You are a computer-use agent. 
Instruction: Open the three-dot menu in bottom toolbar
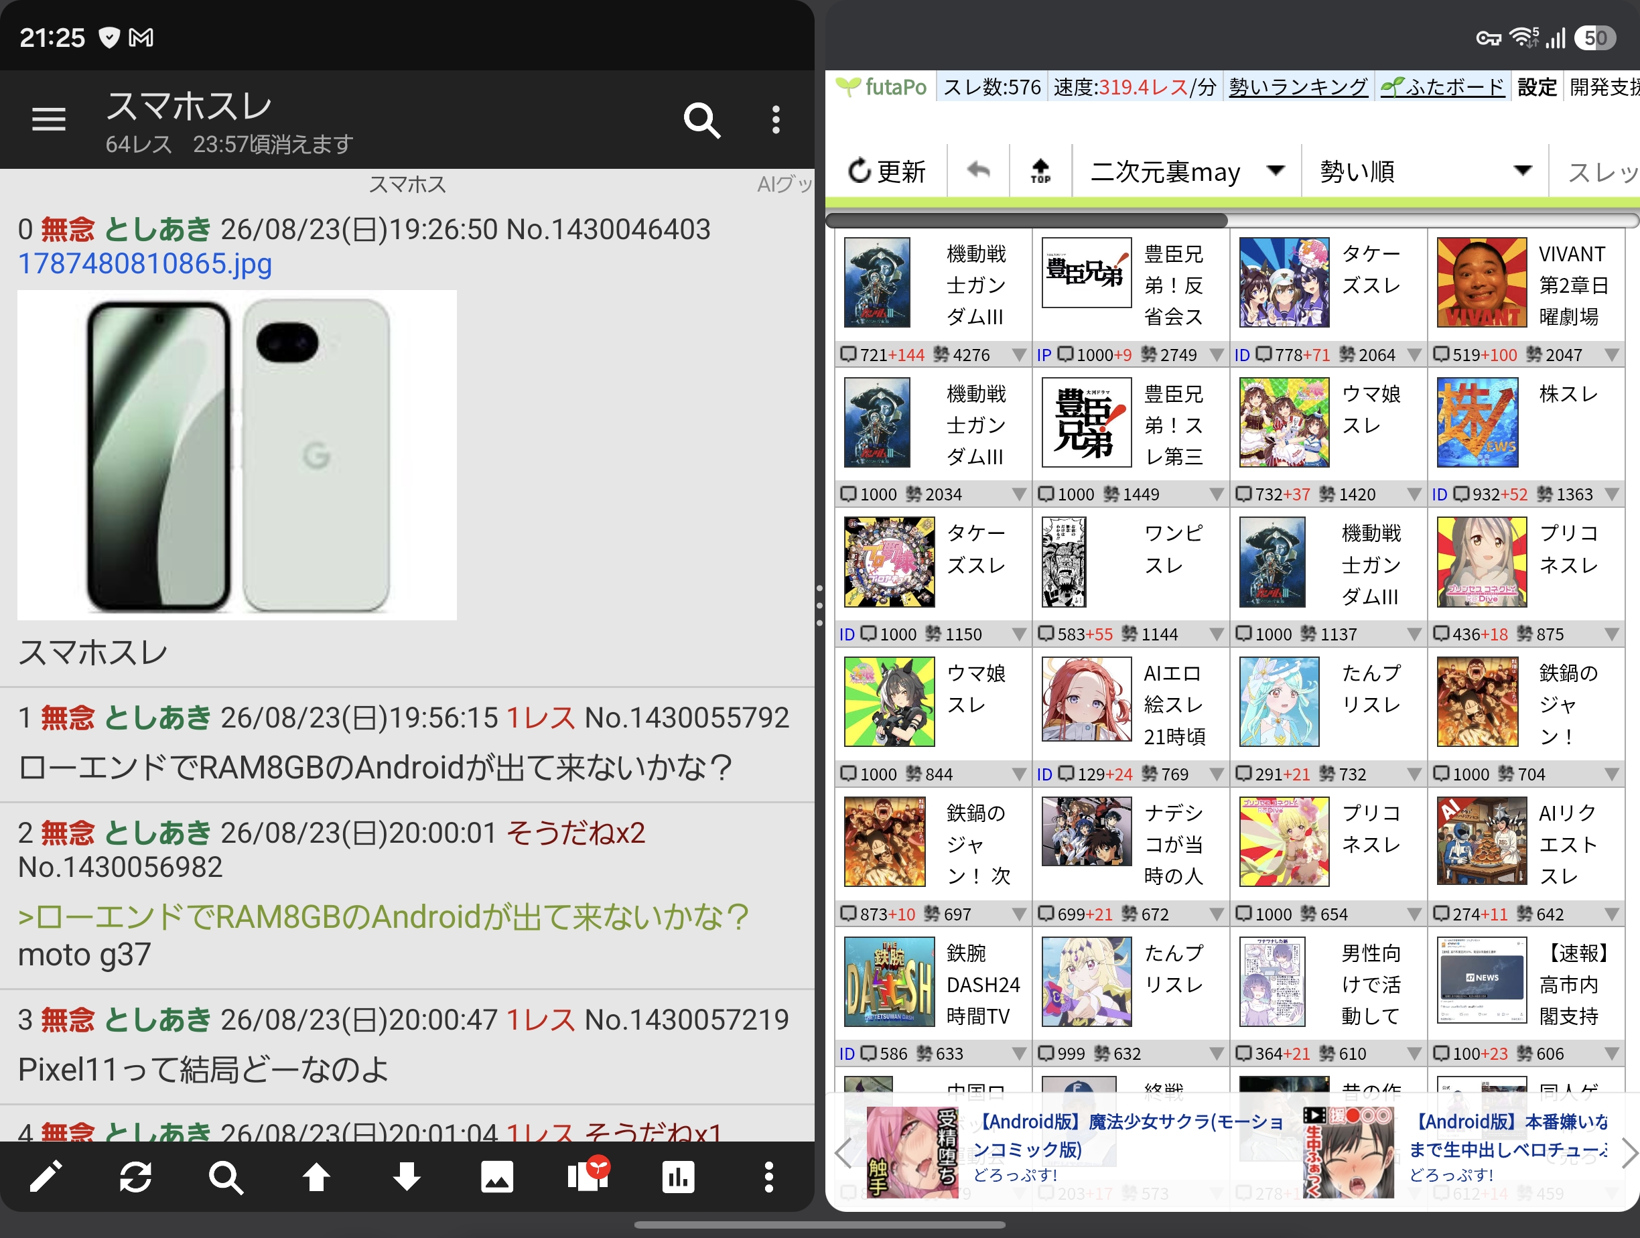769,1176
